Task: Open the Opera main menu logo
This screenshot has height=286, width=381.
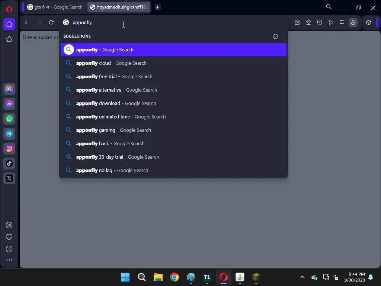Action: point(9,9)
